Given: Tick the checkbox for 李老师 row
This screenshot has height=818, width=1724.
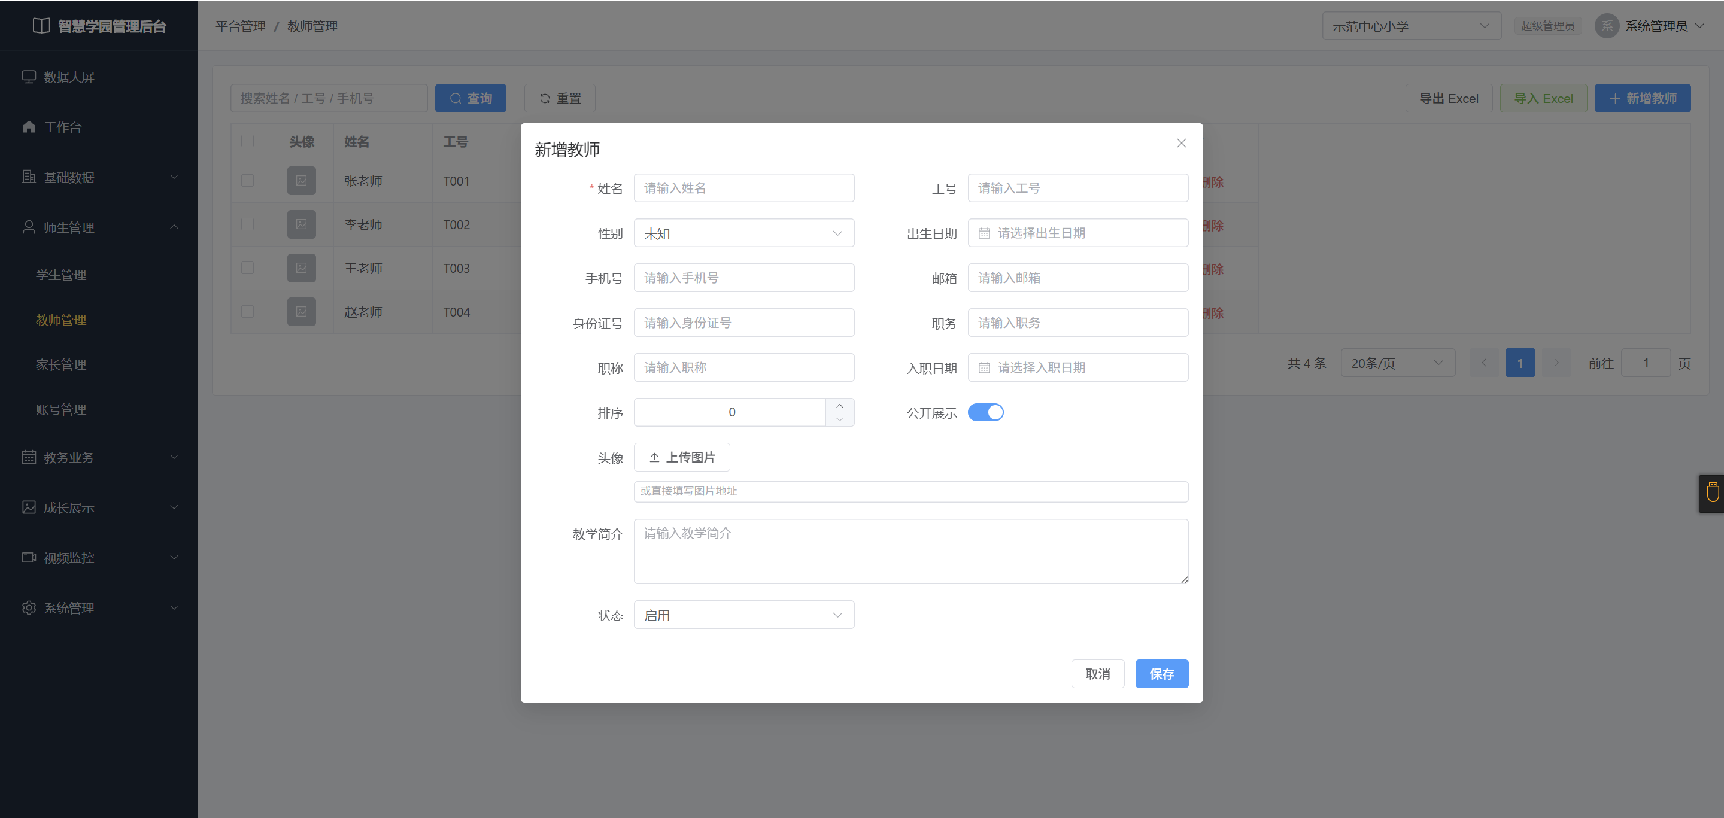Looking at the screenshot, I should click(x=248, y=224).
